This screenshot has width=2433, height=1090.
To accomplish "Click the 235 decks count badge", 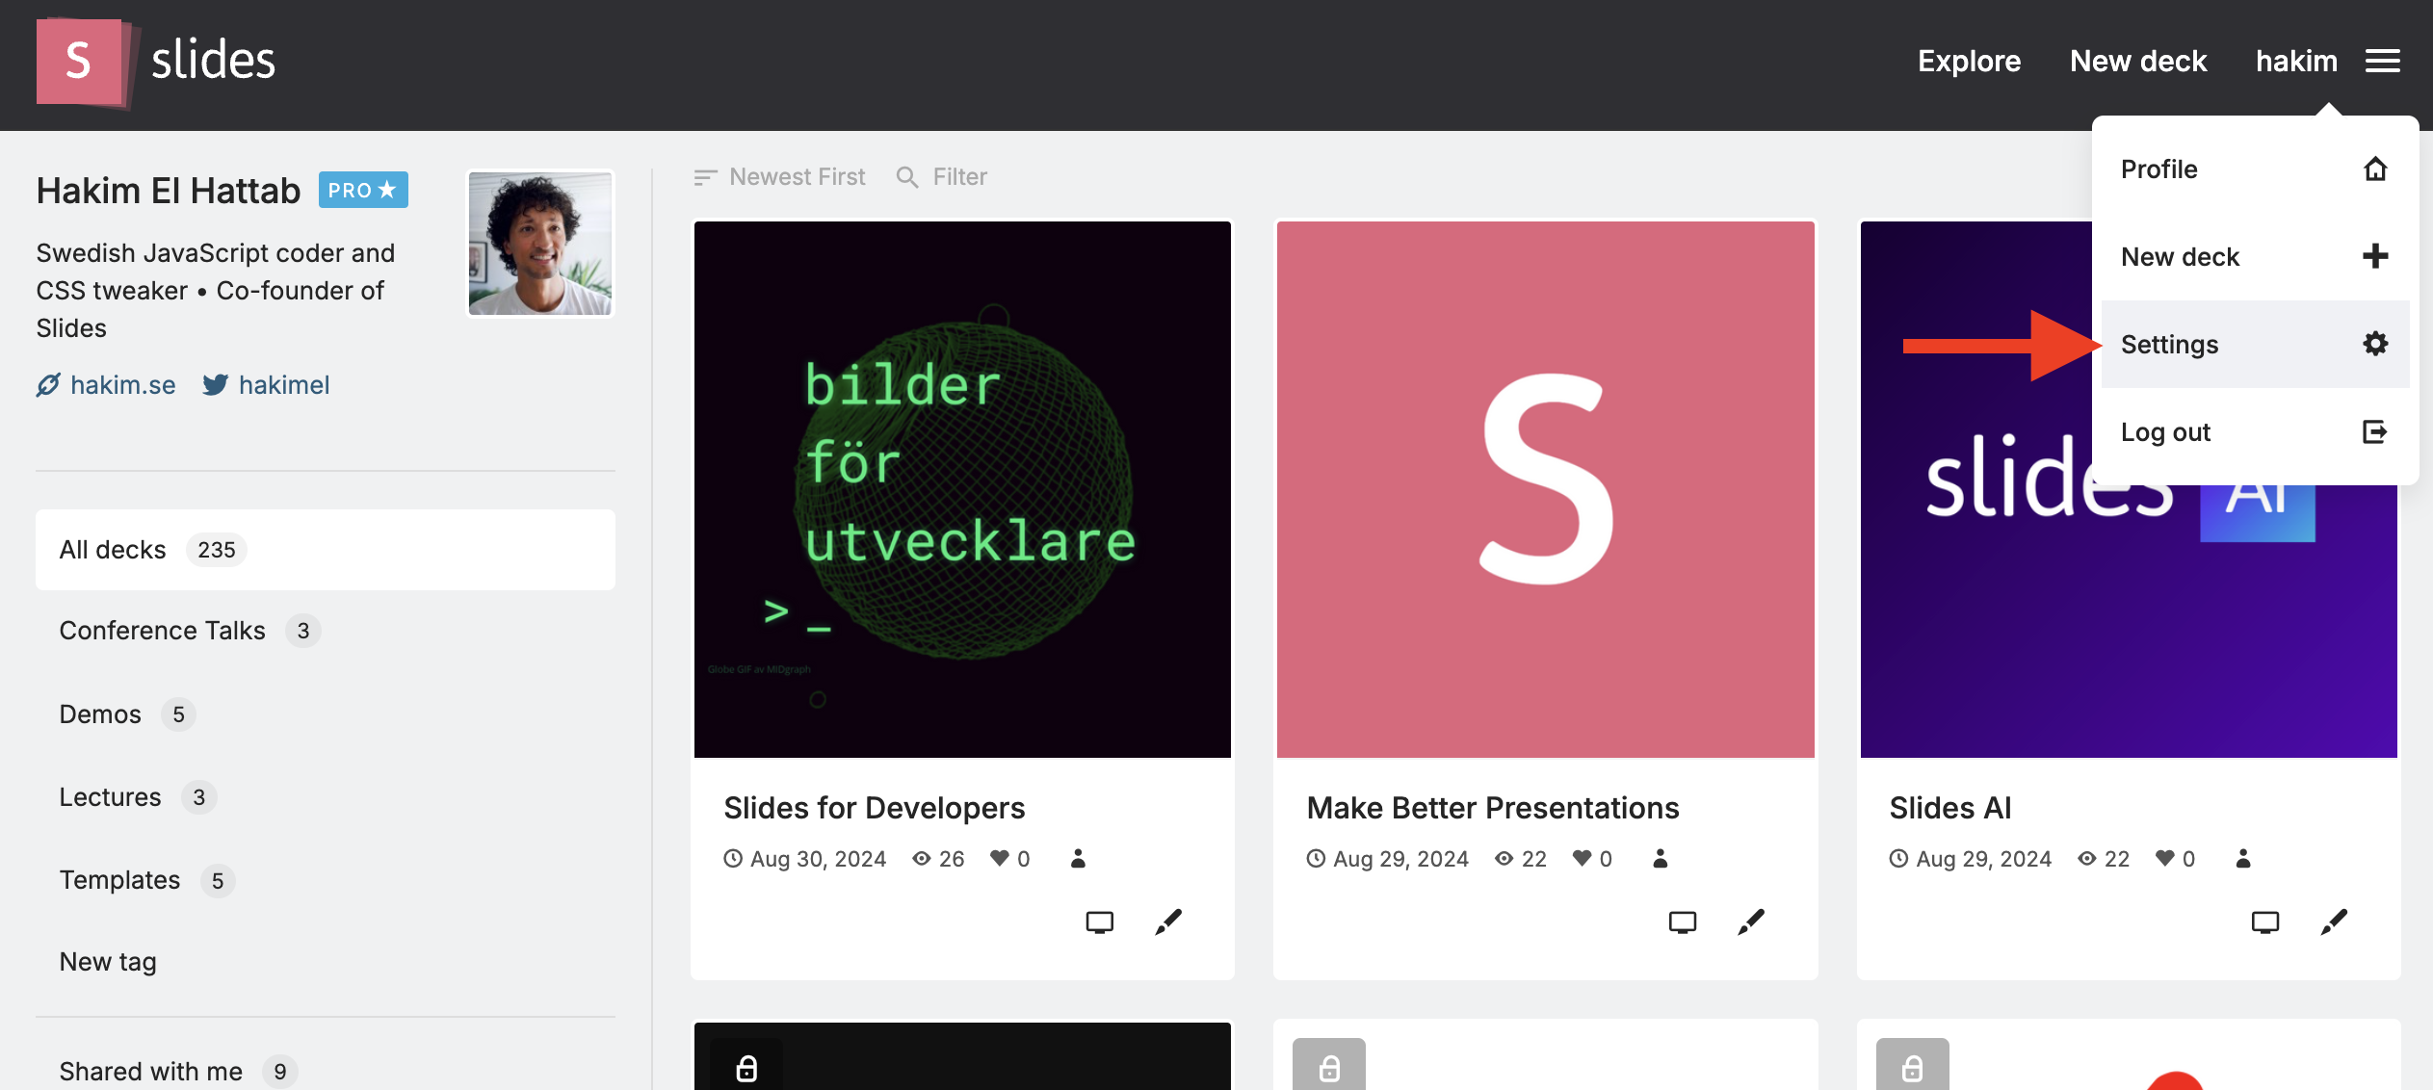I will click(216, 550).
